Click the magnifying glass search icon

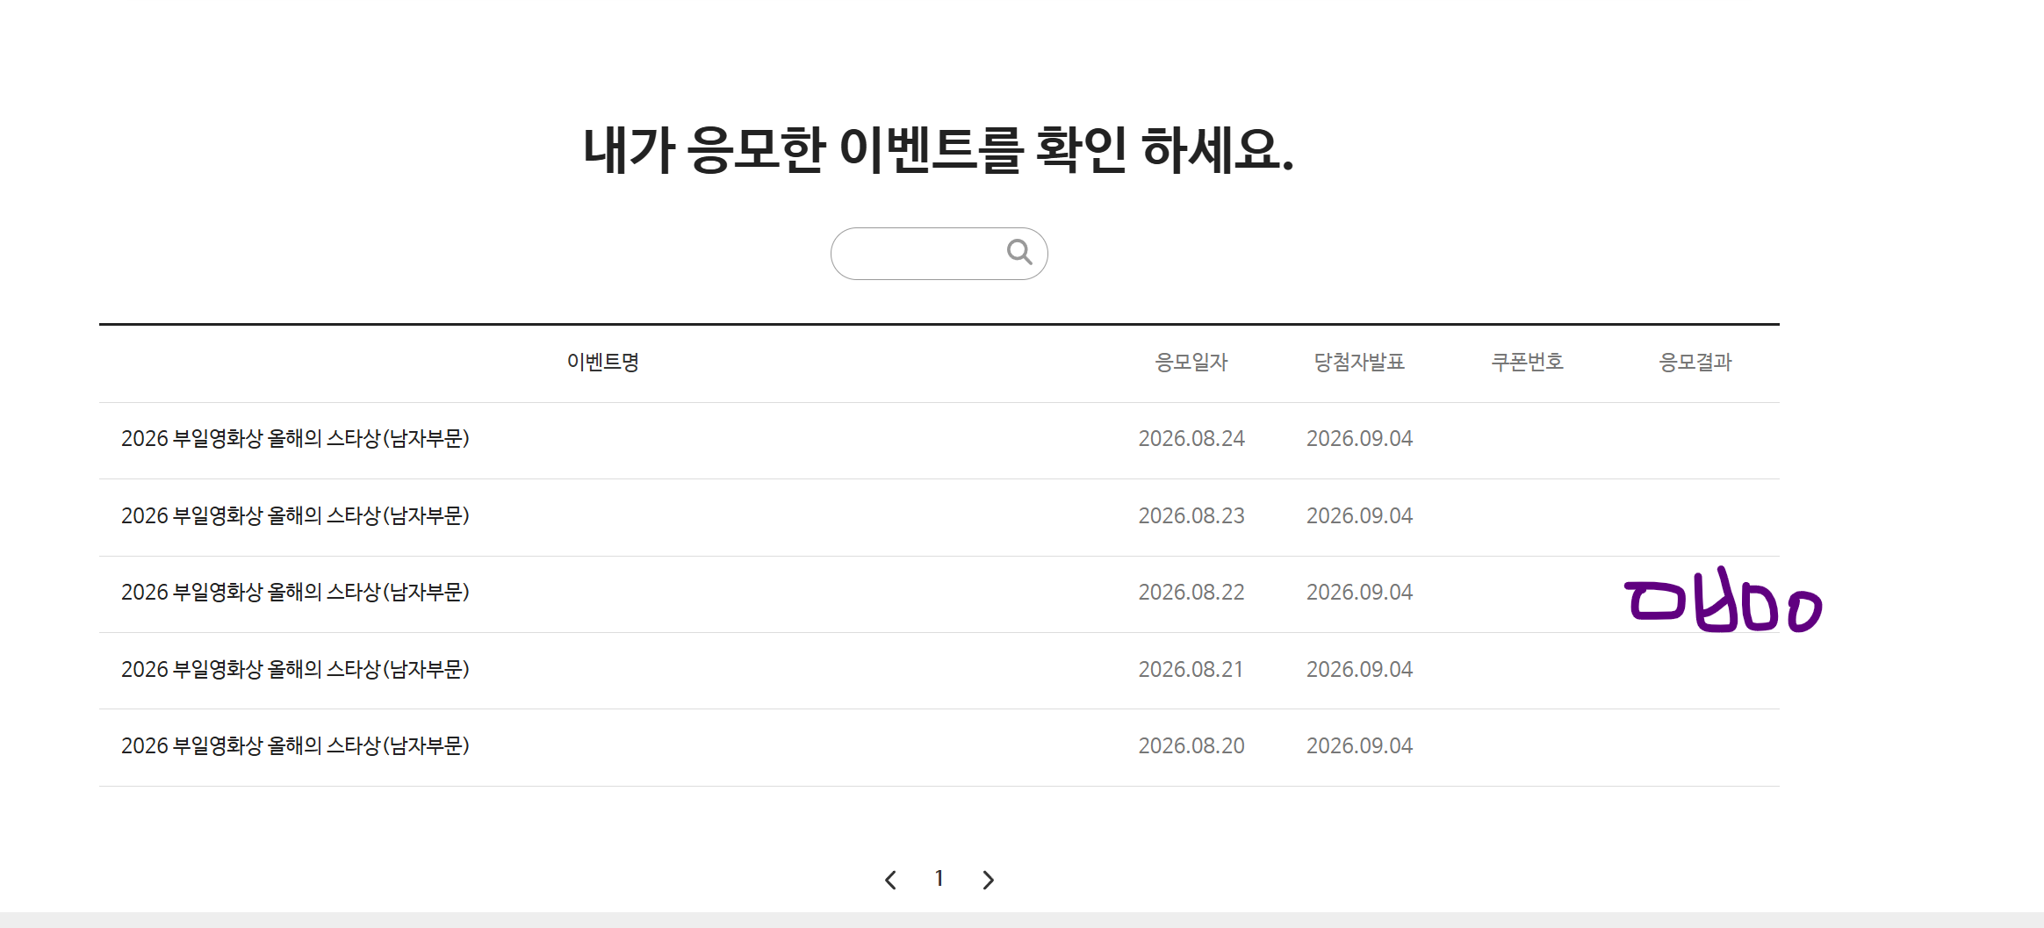tap(1019, 253)
